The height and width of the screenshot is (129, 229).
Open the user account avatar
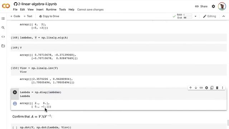[222, 6]
